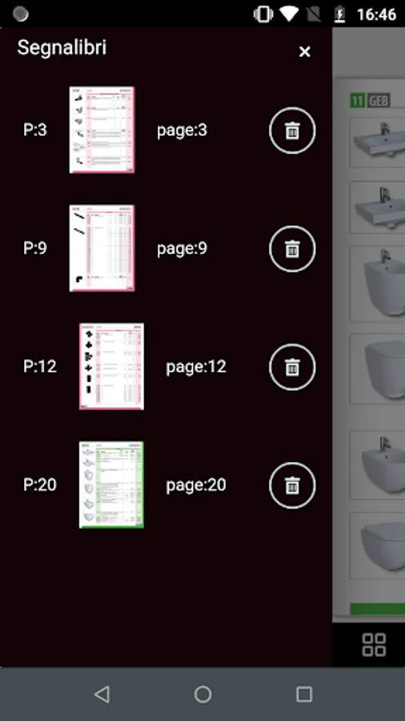Tap the Android home button
The width and height of the screenshot is (405, 721).
click(x=202, y=694)
